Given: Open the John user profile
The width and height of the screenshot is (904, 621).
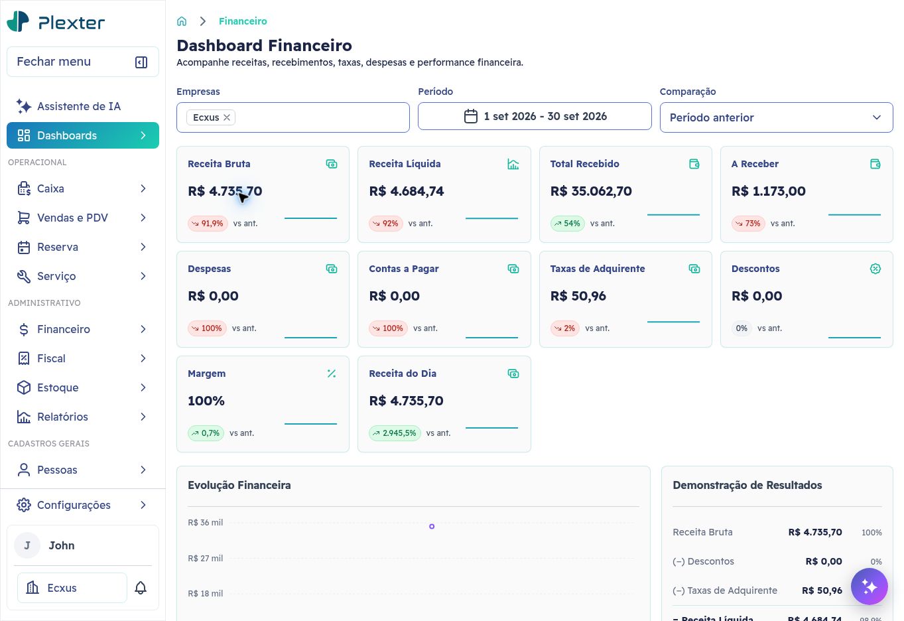Looking at the screenshot, I should pos(83,545).
